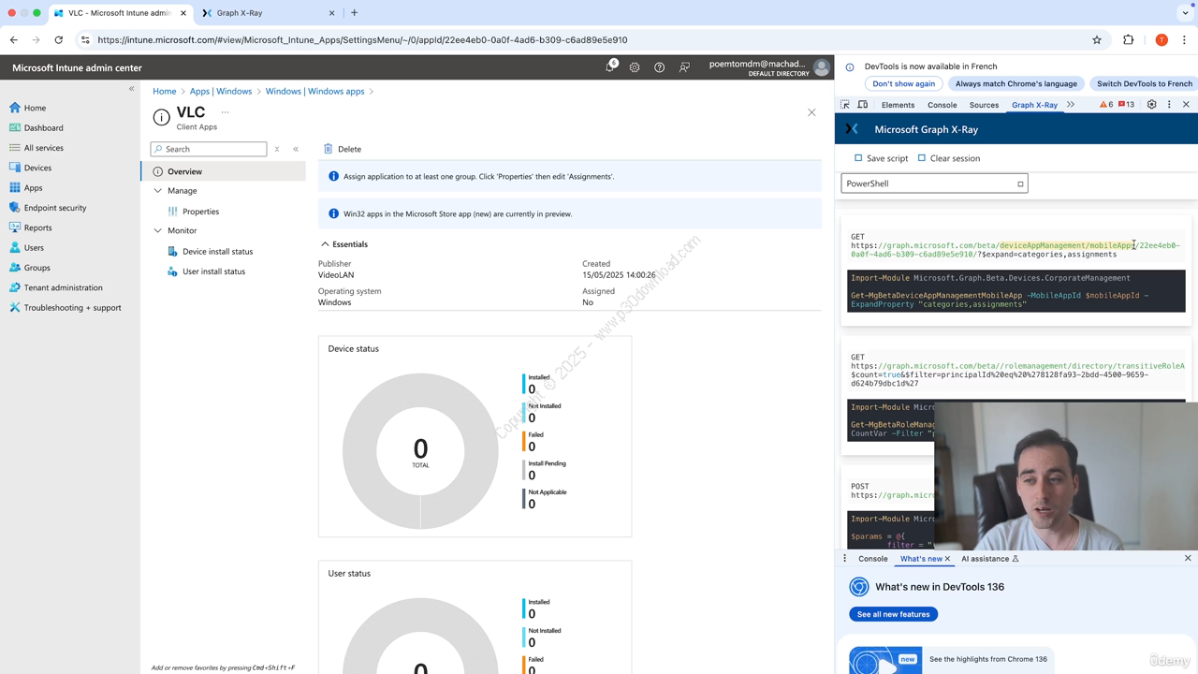Screen dimensions: 1198x674
Task: Check the Save script checkbox
Action: click(858, 158)
